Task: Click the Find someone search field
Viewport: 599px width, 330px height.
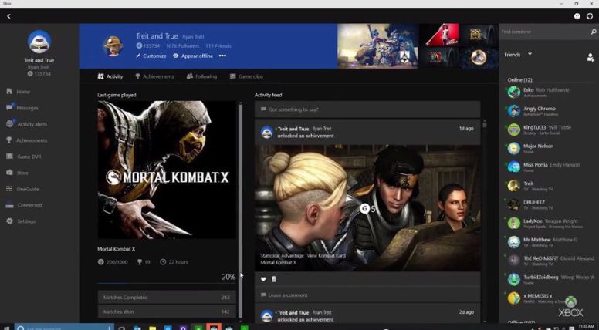Action: [x=545, y=32]
